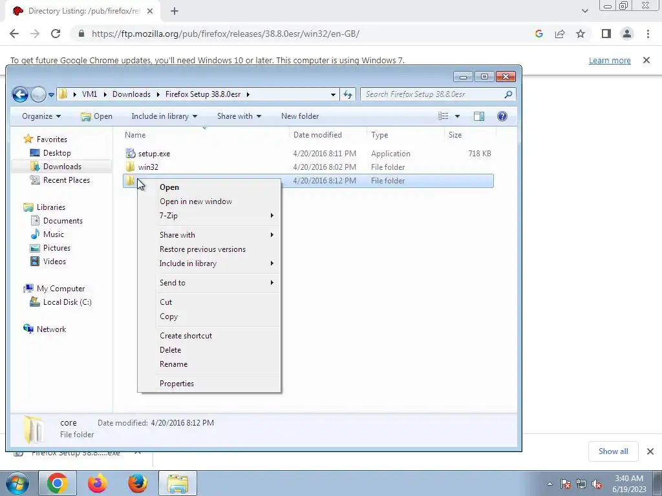Open Explorer Help with the question mark icon
The image size is (662, 496).
click(502, 116)
